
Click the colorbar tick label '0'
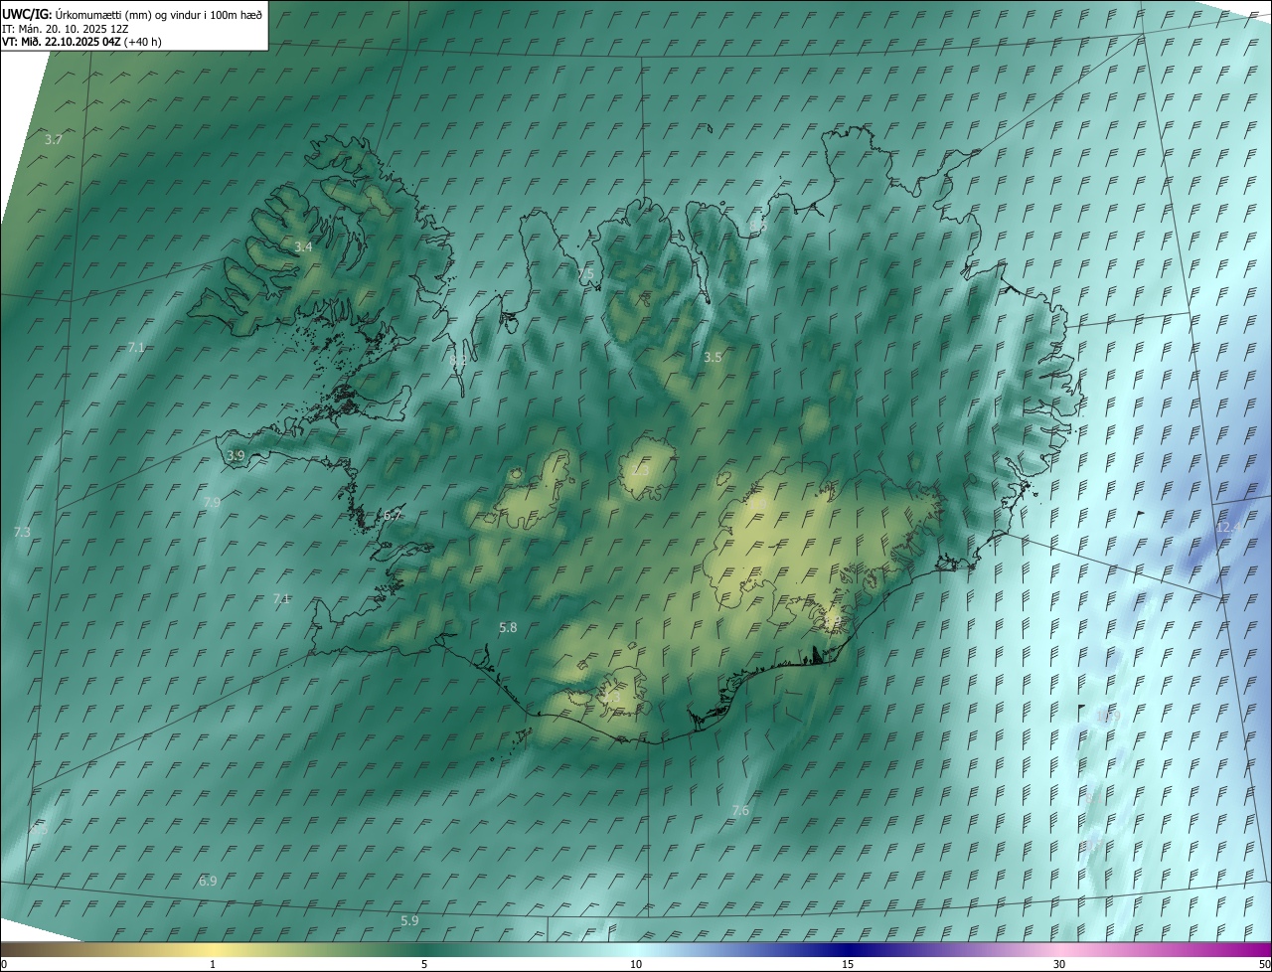click(x=4, y=964)
